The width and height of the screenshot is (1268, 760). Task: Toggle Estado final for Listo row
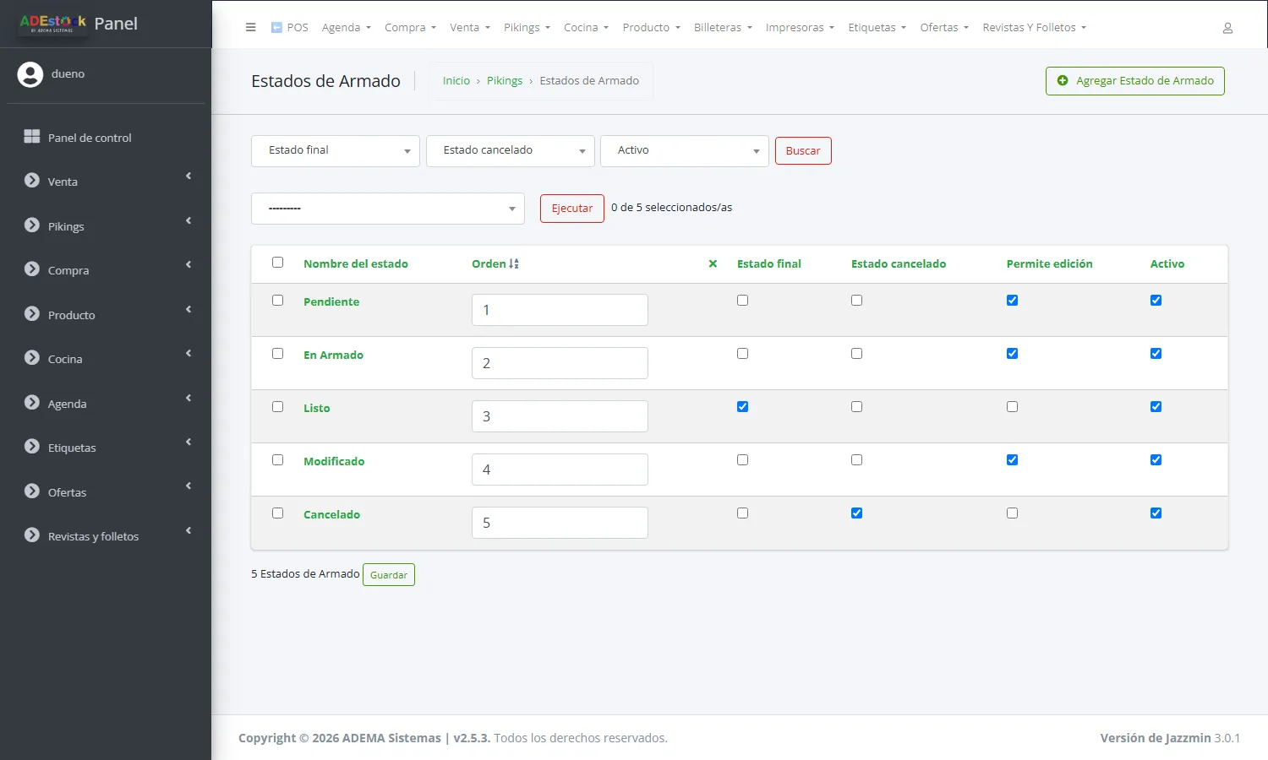click(x=742, y=407)
